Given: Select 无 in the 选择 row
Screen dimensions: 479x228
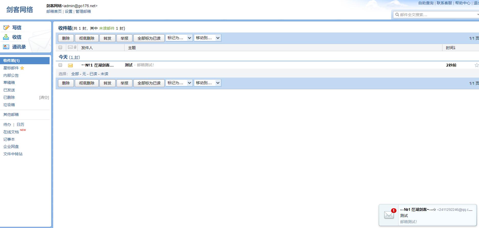Looking at the screenshot, I should tap(84, 74).
